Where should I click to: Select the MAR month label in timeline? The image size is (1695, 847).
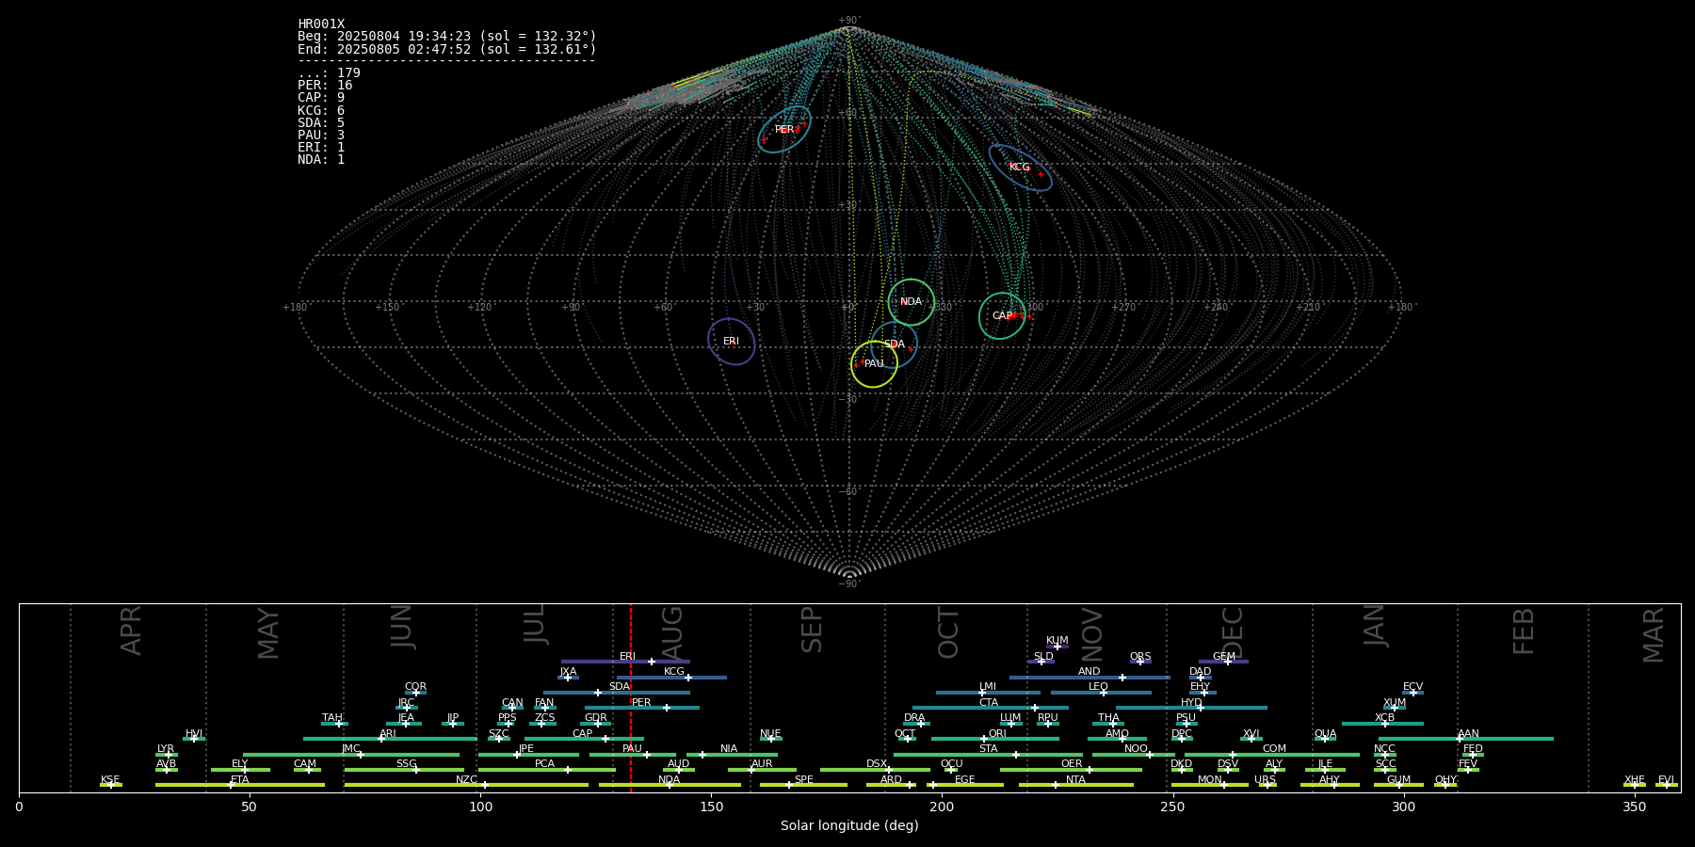pyautogui.click(x=1654, y=634)
